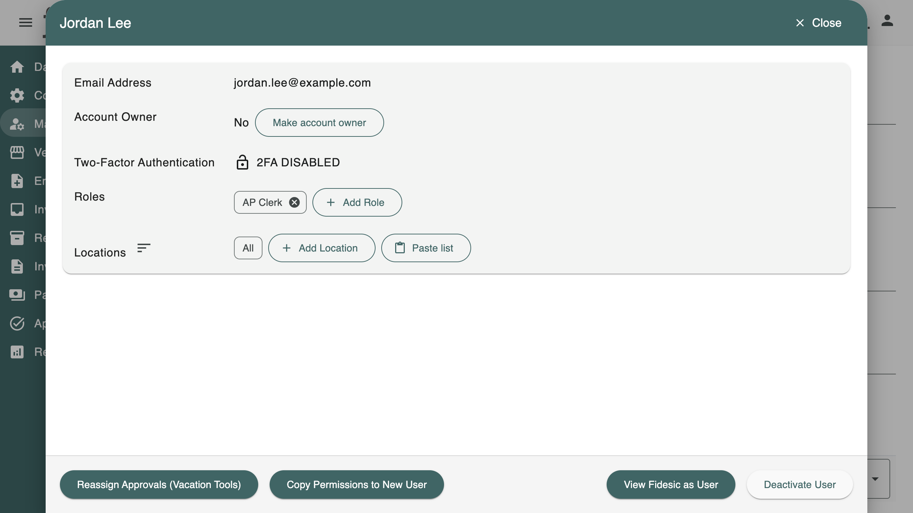
Task: Click the reports bar chart icon in sidebar
Action: pos(17,352)
